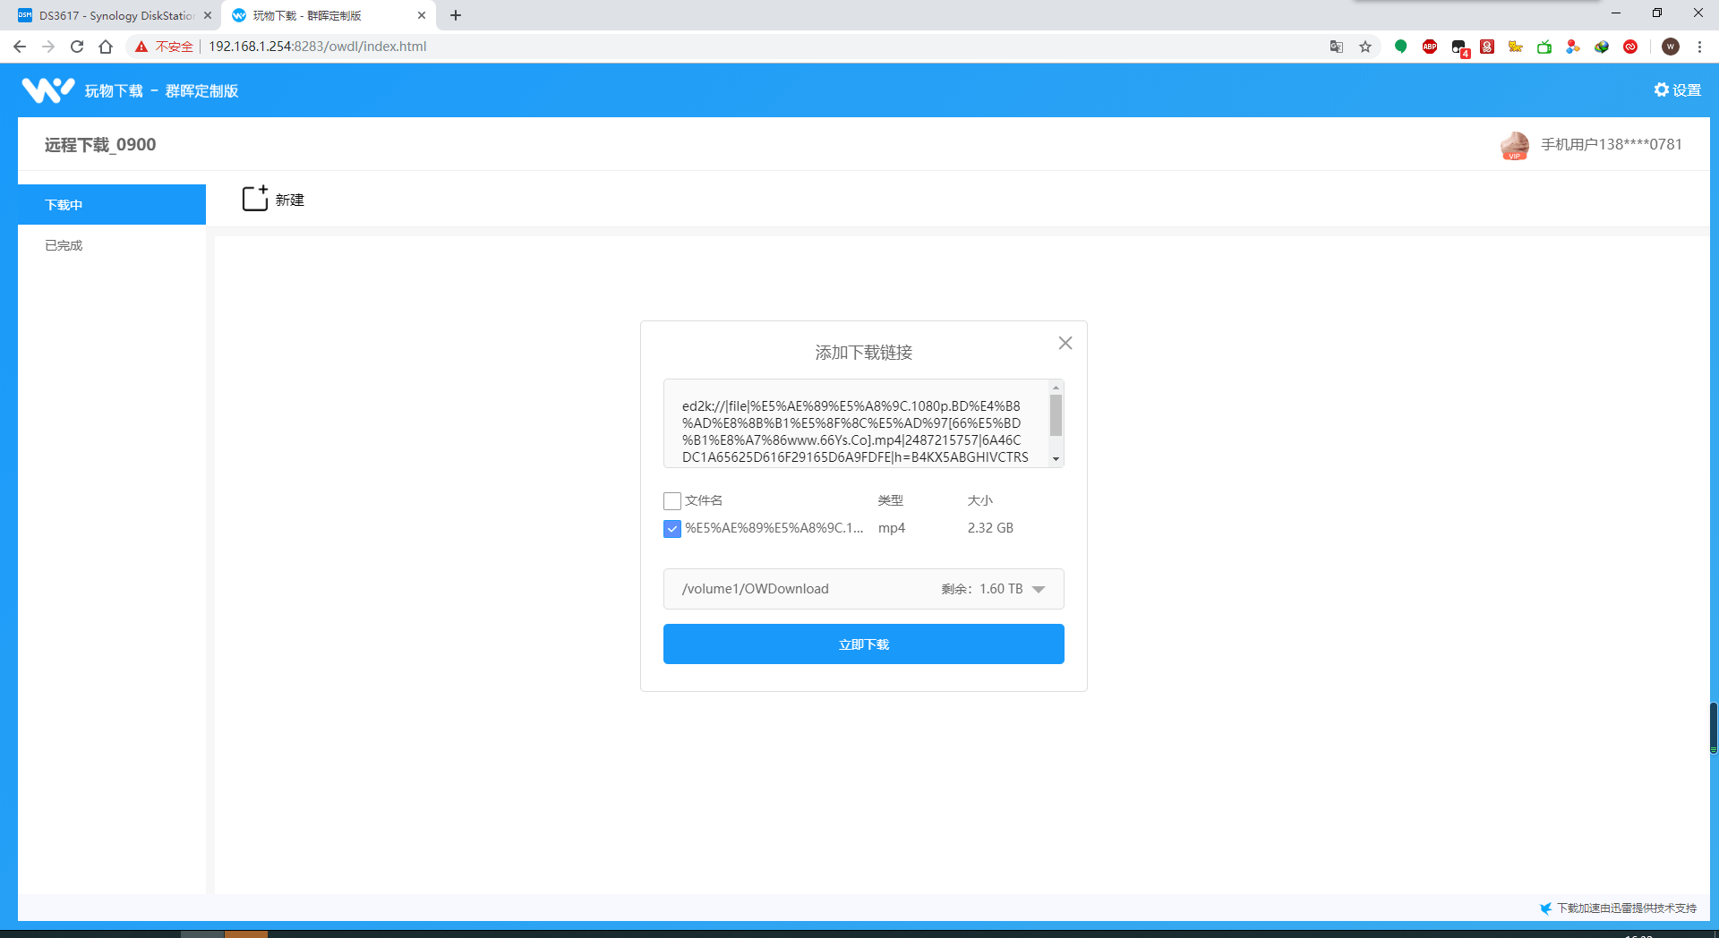Expand the /volume1/OWDownload path dropdown arrow
The height and width of the screenshot is (938, 1719).
(1039, 589)
